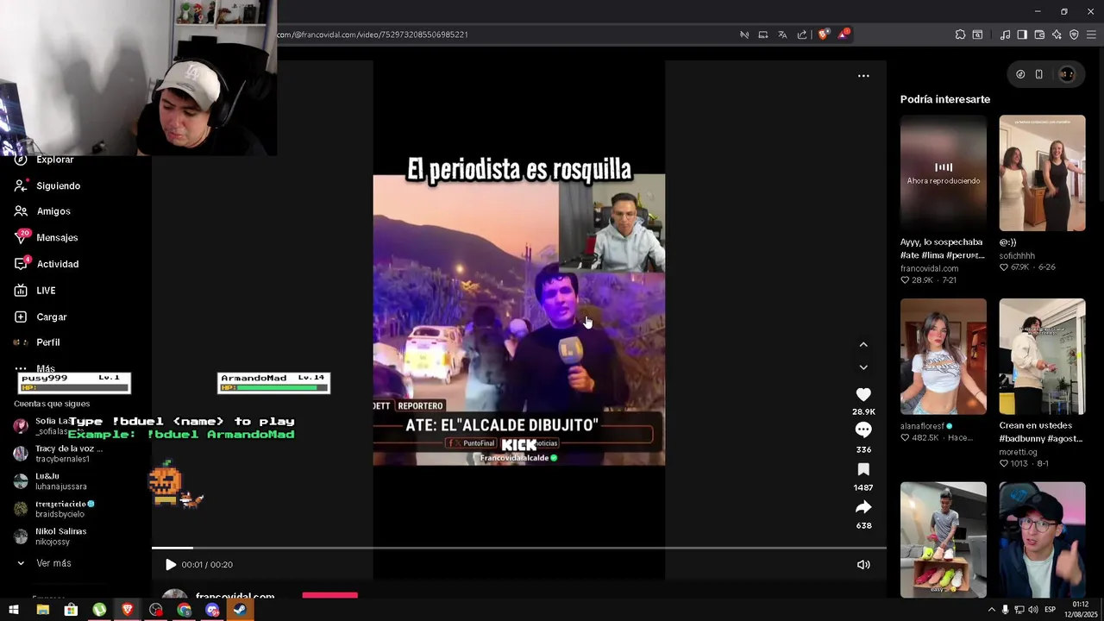Open the Brave Rewards triangle icon
This screenshot has height=621, width=1104.
pos(843,34)
